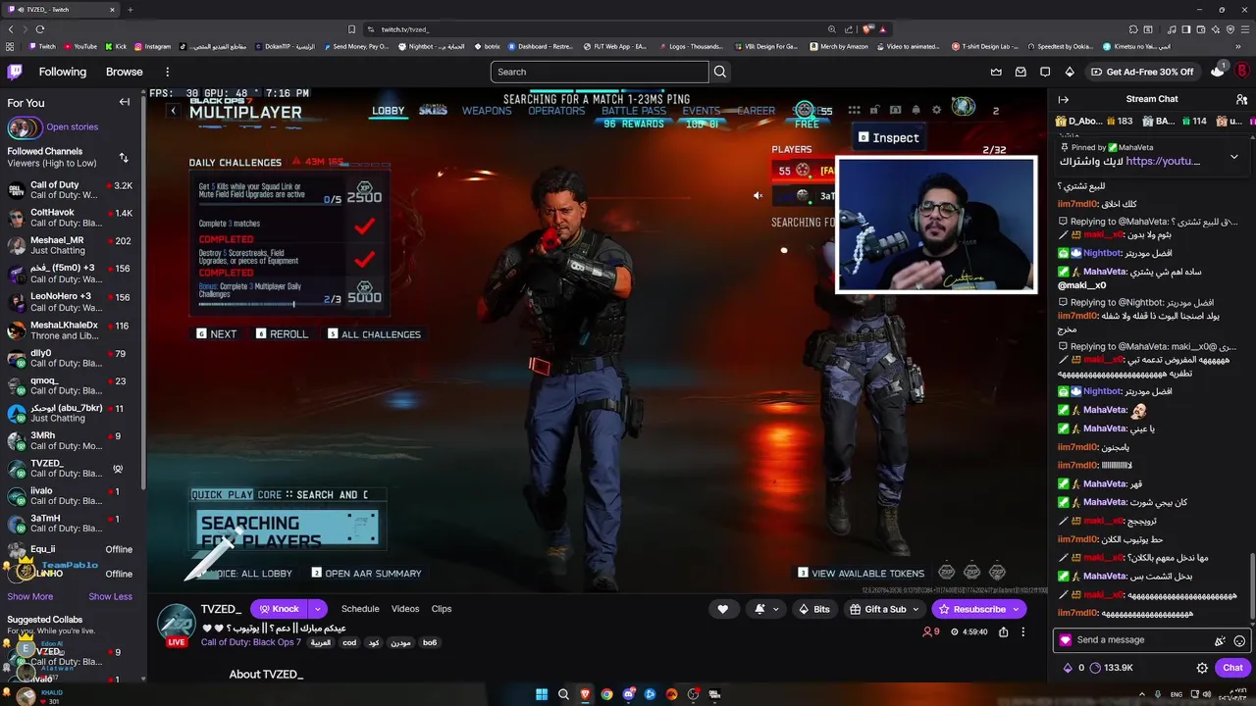Screen dimensions: 1256x706
Task: Click the heart follow button
Action: (x=723, y=609)
